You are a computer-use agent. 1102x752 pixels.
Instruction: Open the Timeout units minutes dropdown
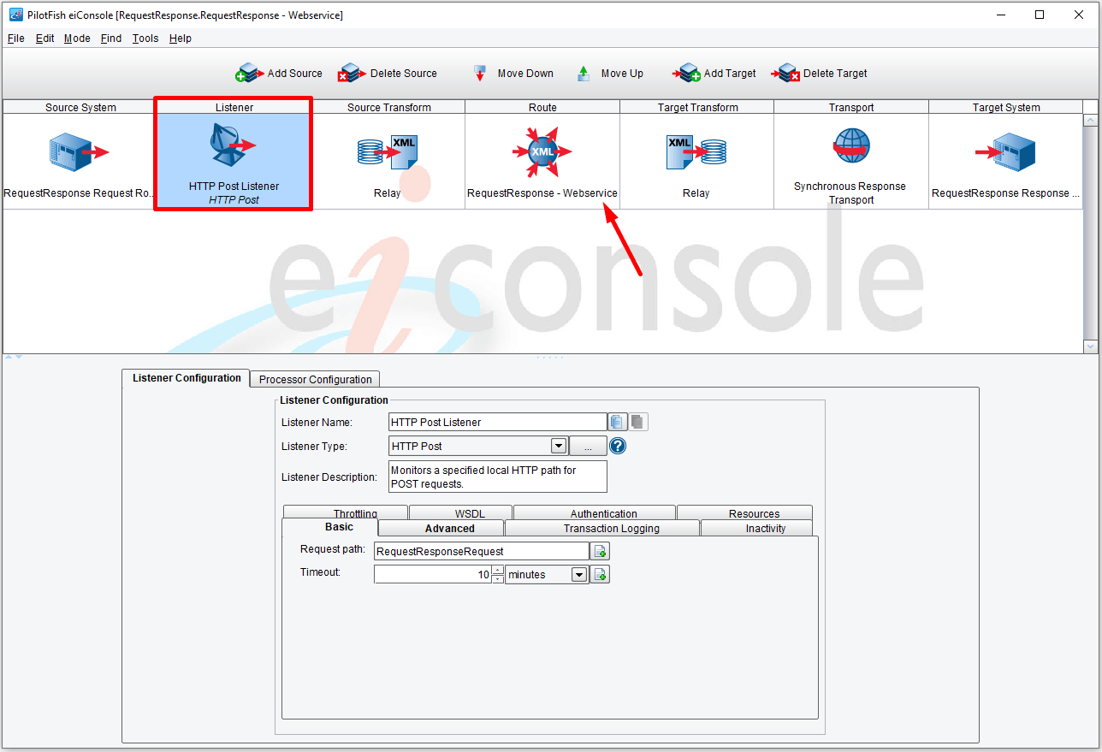[x=579, y=575]
